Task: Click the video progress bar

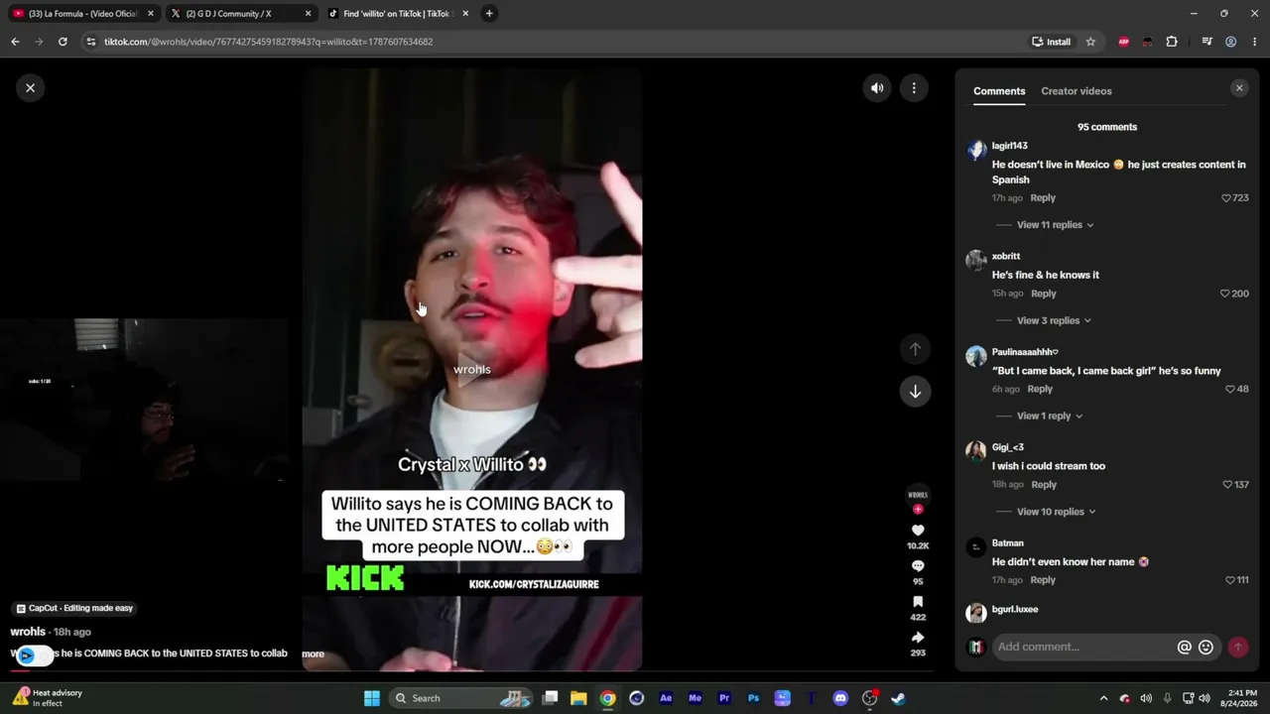Action: (x=471, y=671)
